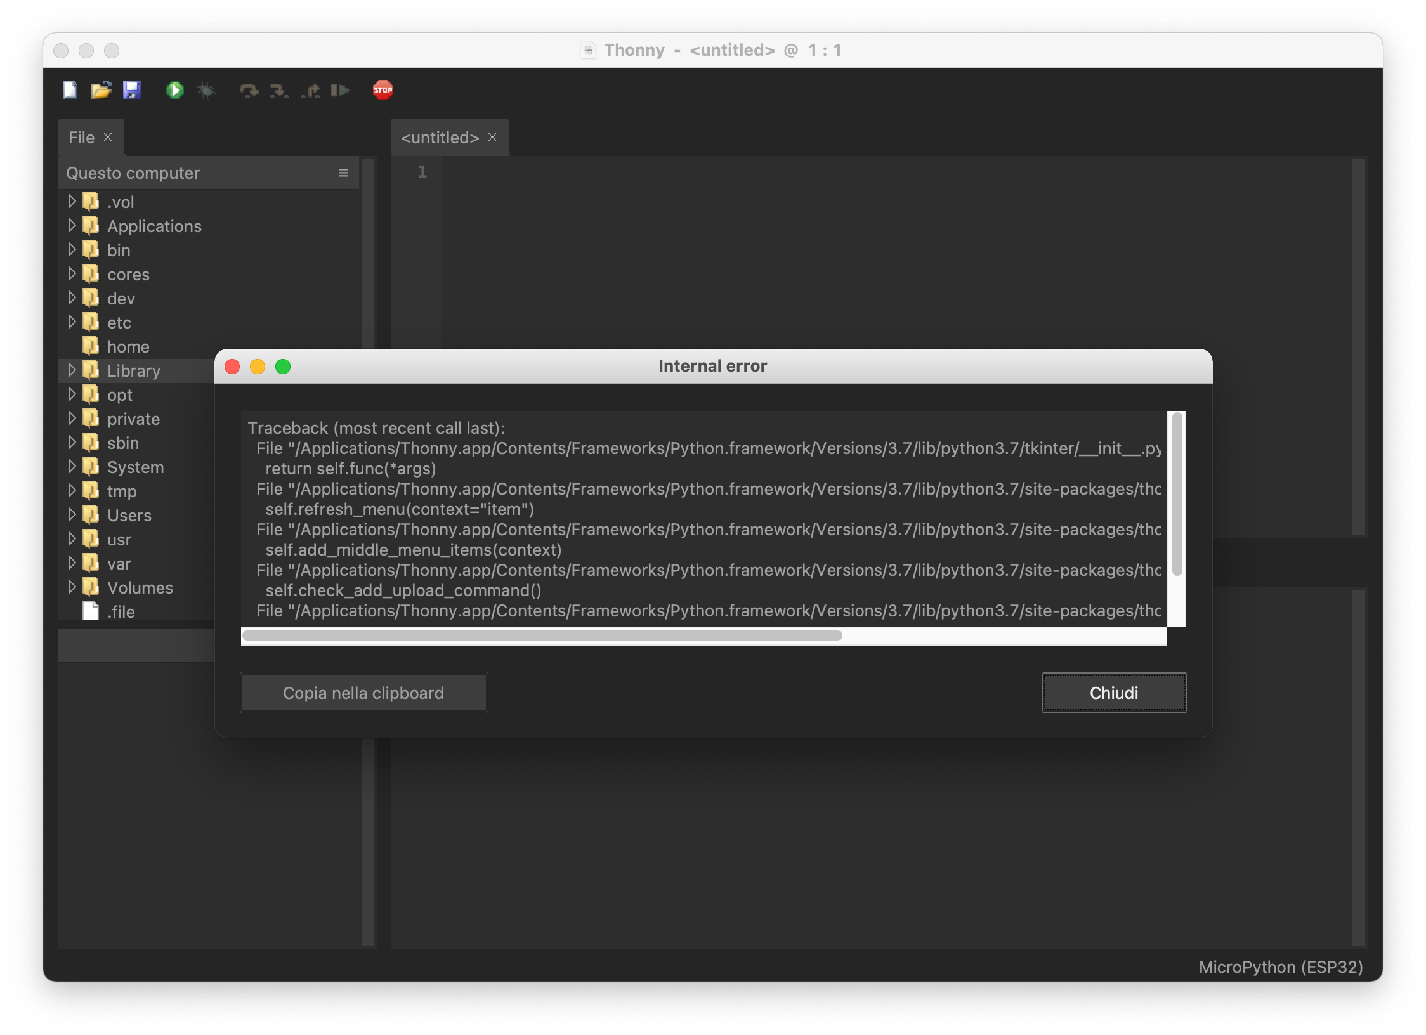This screenshot has height=1035, width=1426.
Task: Expand the opt folder
Action: (x=72, y=394)
